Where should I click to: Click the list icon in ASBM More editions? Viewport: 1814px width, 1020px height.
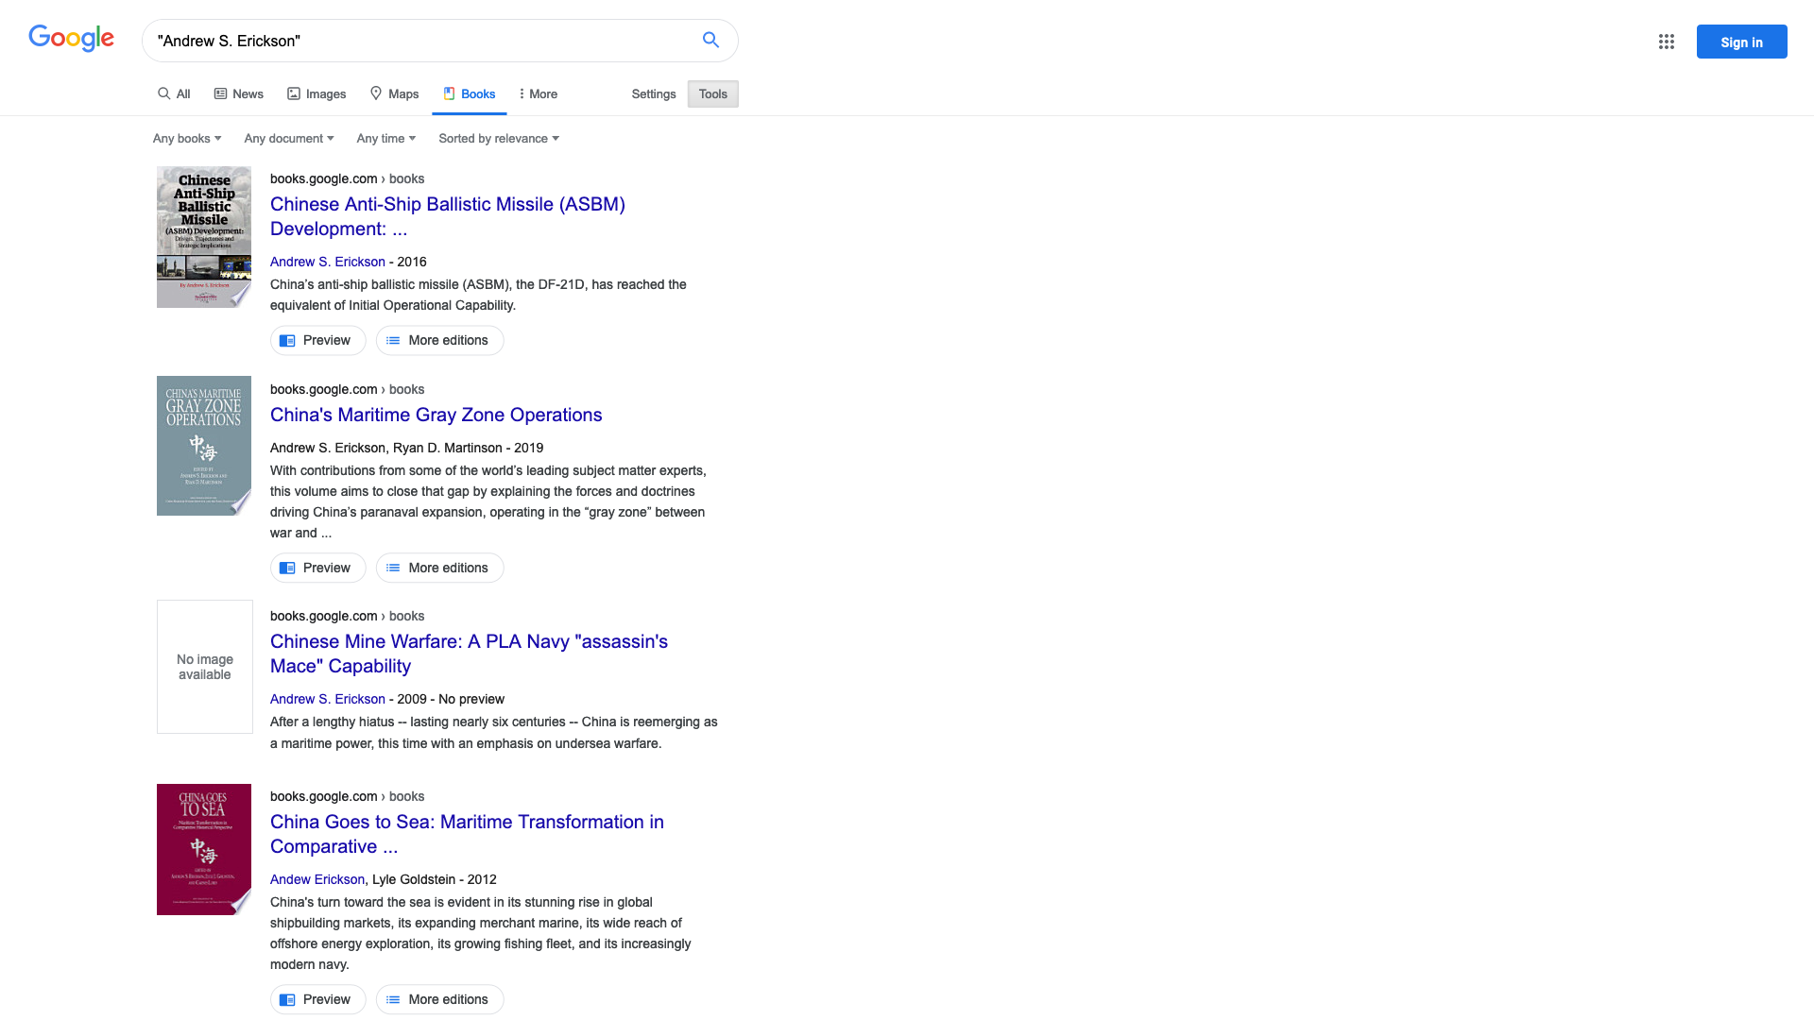click(x=393, y=340)
